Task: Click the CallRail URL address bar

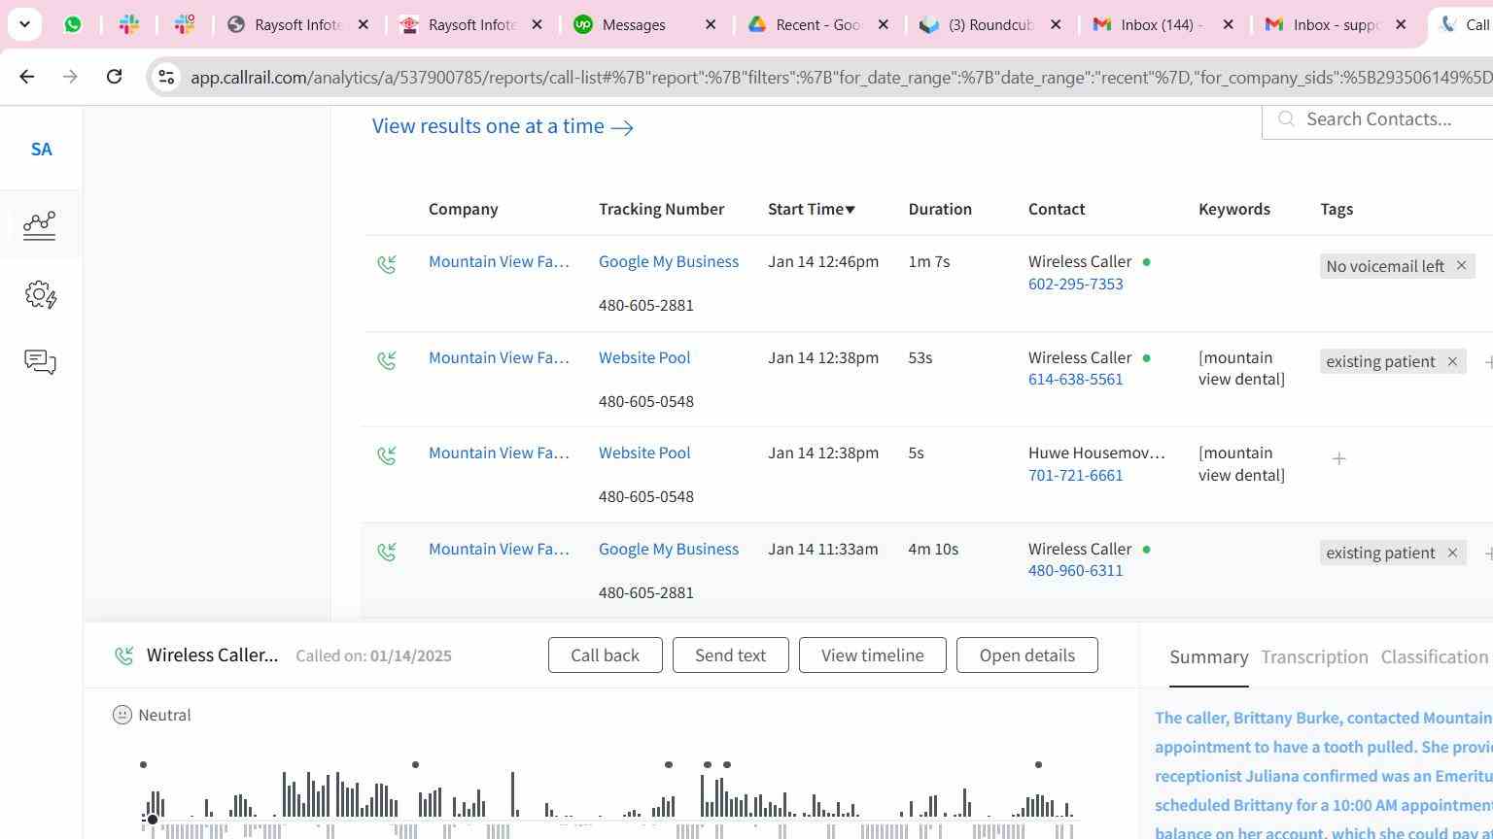Action: 841,77
